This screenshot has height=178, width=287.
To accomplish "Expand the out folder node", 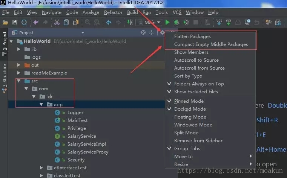I will 19,65.
